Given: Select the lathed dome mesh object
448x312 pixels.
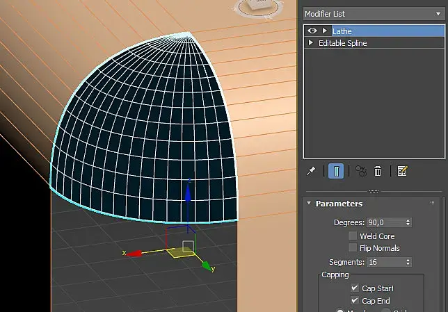Looking at the screenshot, I should tap(143, 129).
